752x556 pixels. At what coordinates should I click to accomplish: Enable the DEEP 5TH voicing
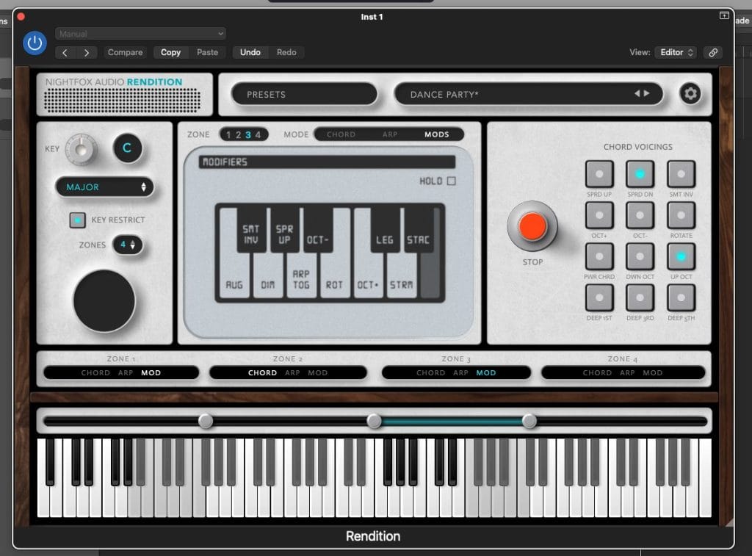coord(681,297)
